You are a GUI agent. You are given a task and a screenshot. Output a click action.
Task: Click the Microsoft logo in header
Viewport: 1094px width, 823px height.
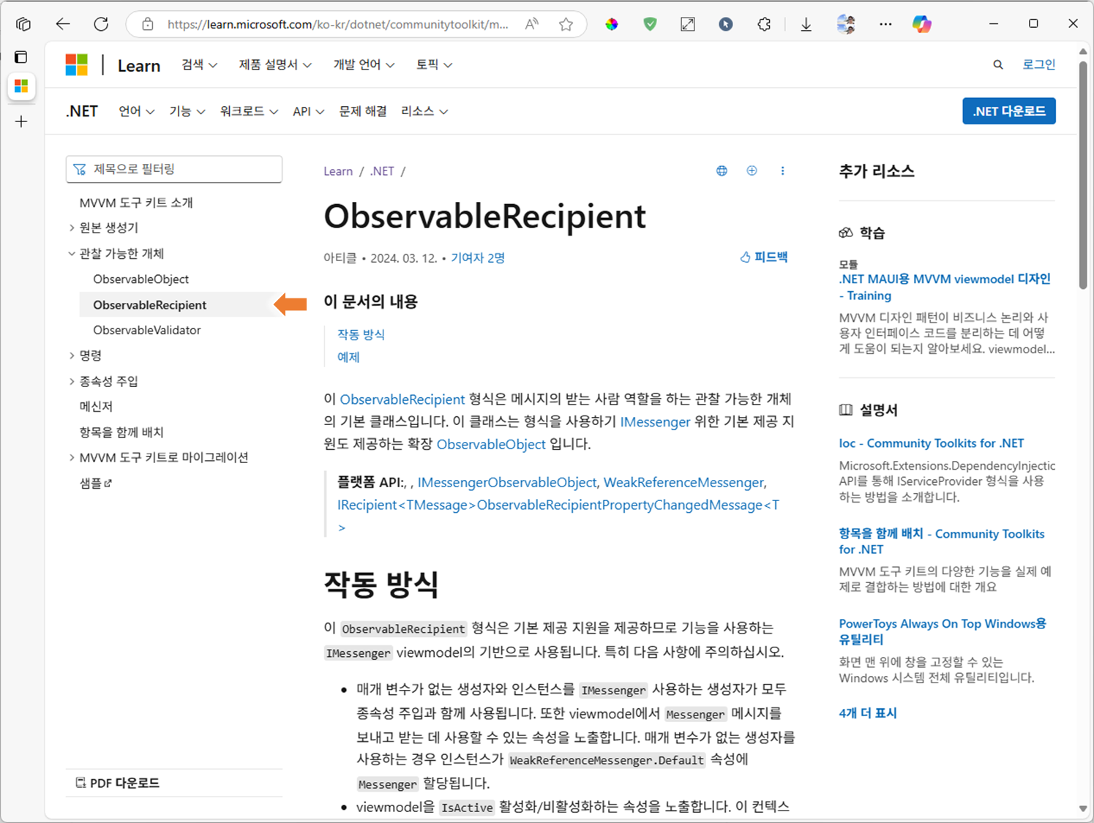(76, 65)
